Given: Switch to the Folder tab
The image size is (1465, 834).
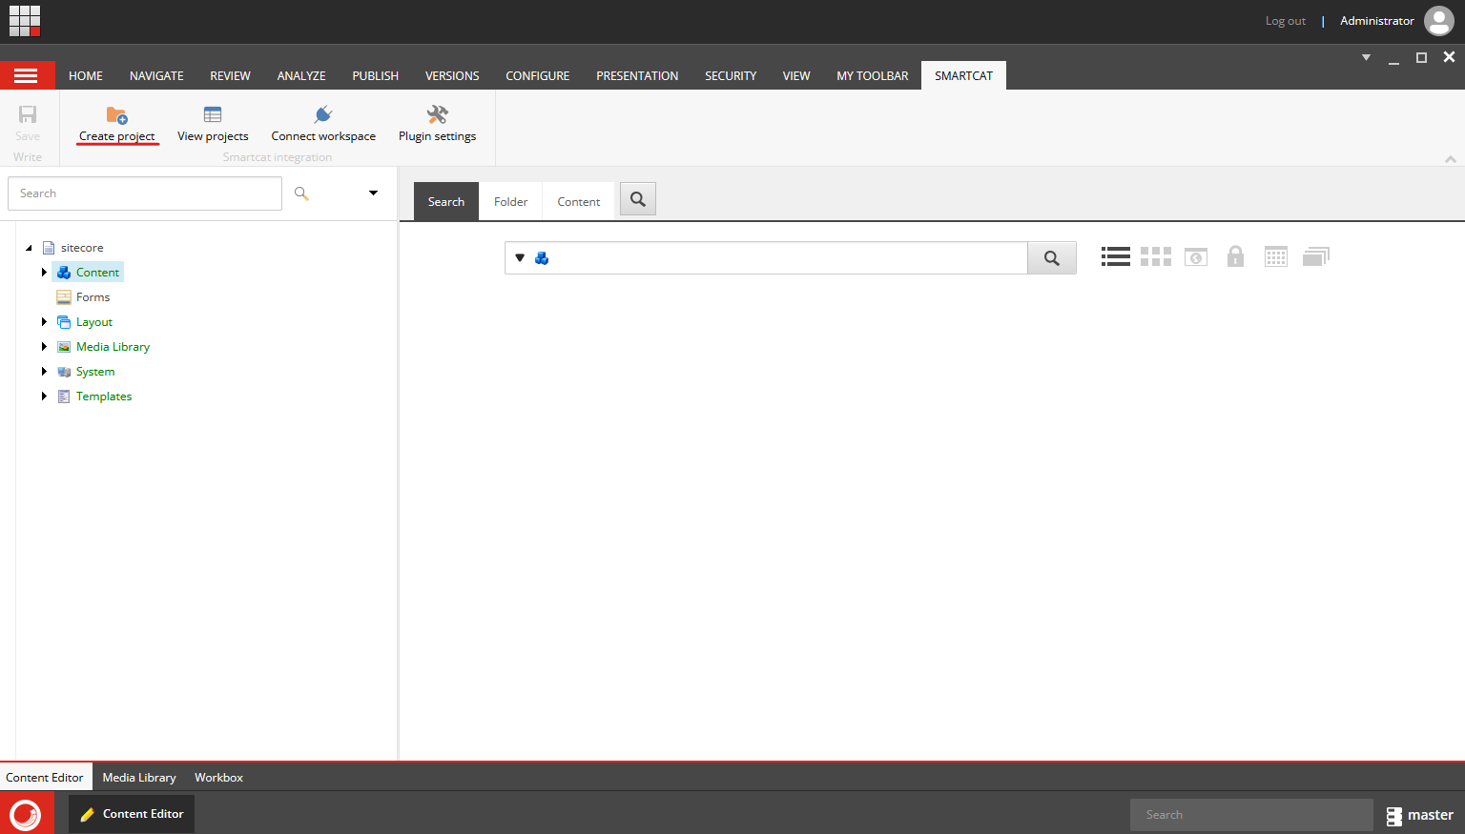Looking at the screenshot, I should (x=511, y=202).
